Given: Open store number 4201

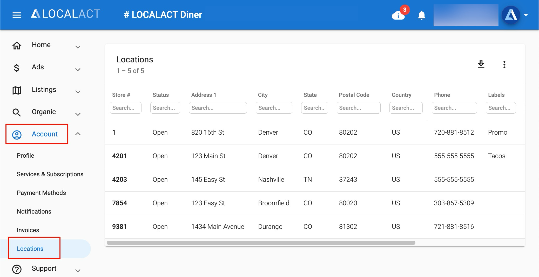Looking at the screenshot, I should (119, 156).
